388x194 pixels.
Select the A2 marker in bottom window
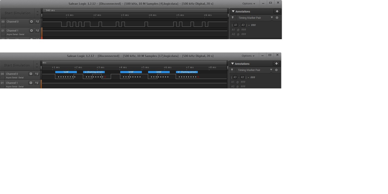point(242,77)
